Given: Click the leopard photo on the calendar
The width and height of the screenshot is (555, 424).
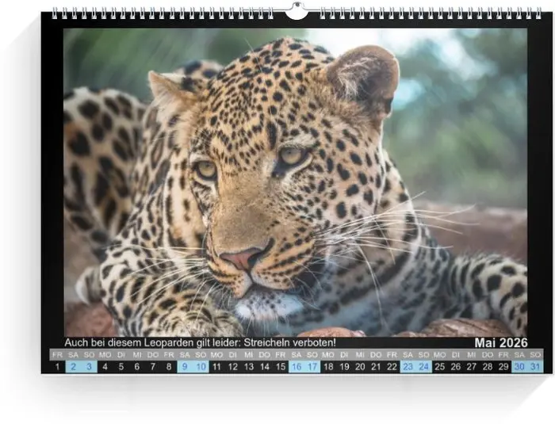Looking at the screenshot, I should [295, 182].
